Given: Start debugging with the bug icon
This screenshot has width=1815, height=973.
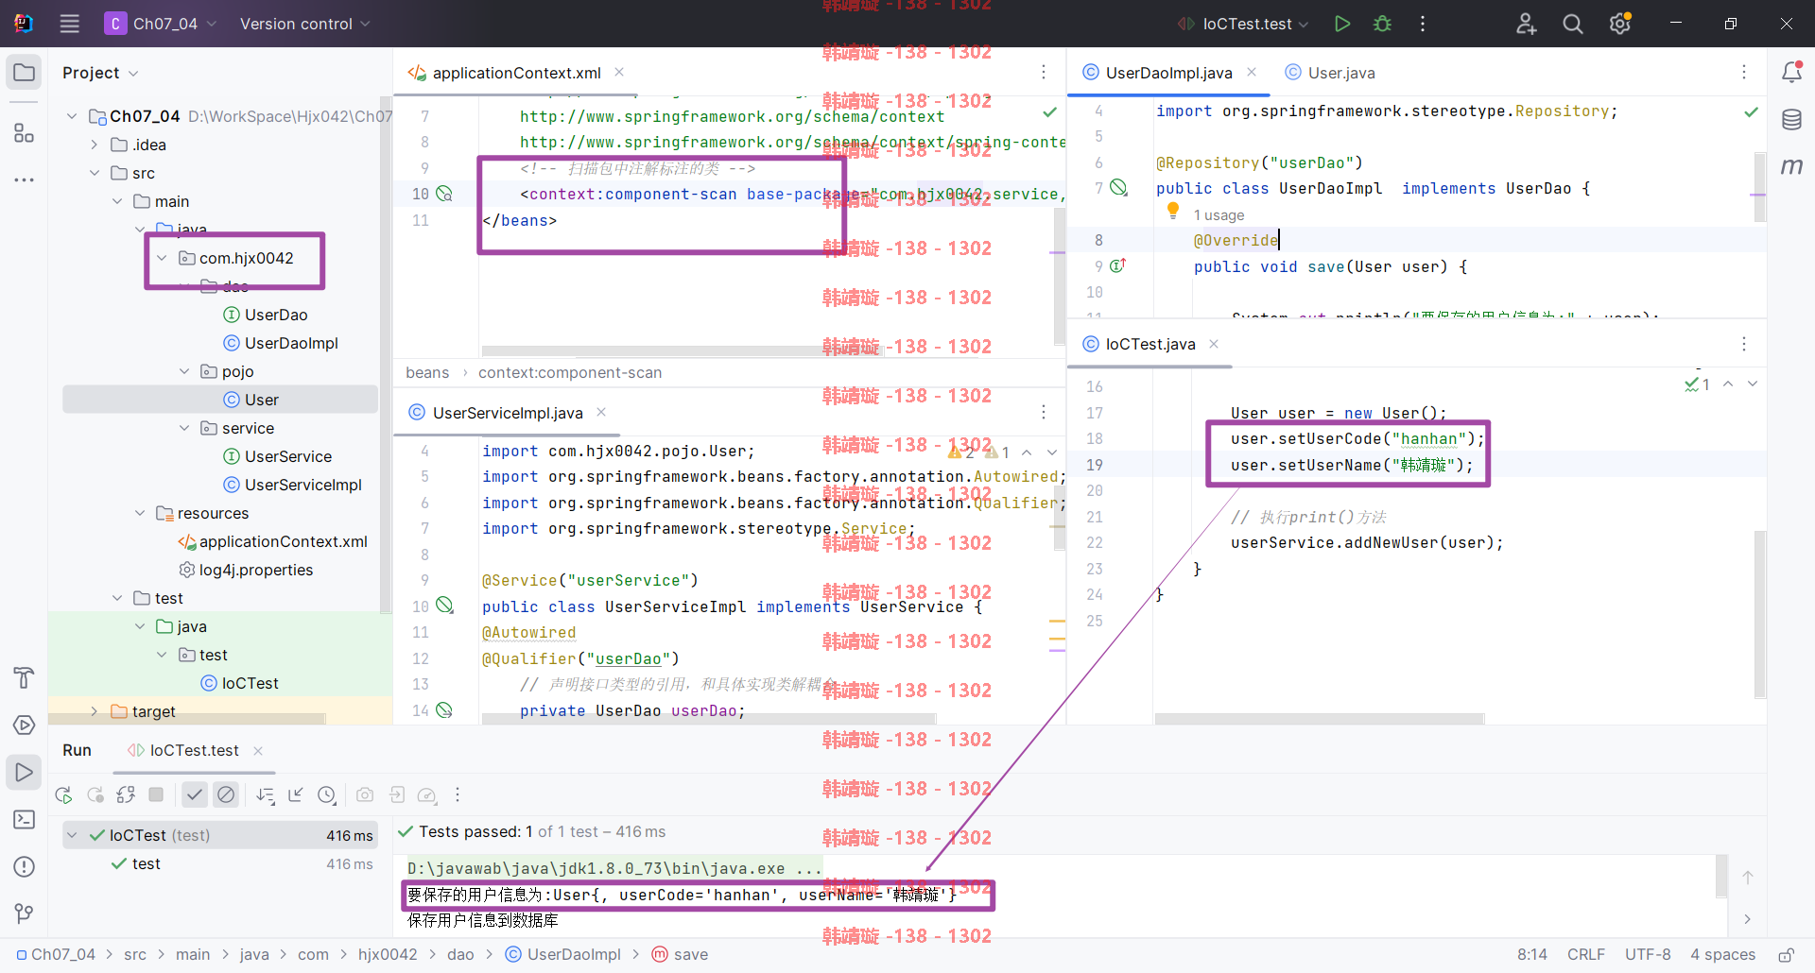Looking at the screenshot, I should tap(1382, 24).
